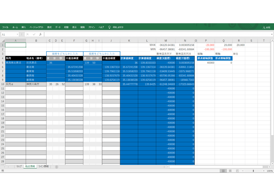274x196 pixels.
Task: Click the formula bar cancel X icon
Action: [x=28, y=34]
